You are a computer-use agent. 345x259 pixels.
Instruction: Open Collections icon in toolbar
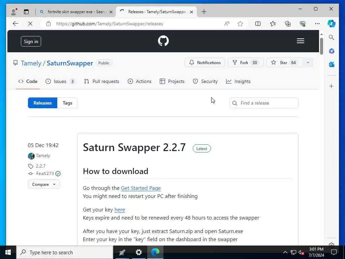click(288, 24)
